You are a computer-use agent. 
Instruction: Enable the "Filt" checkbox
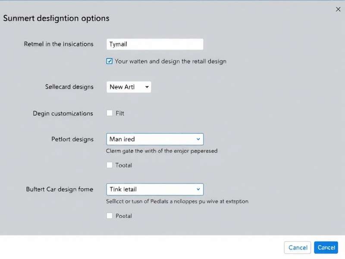pos(110,113)
